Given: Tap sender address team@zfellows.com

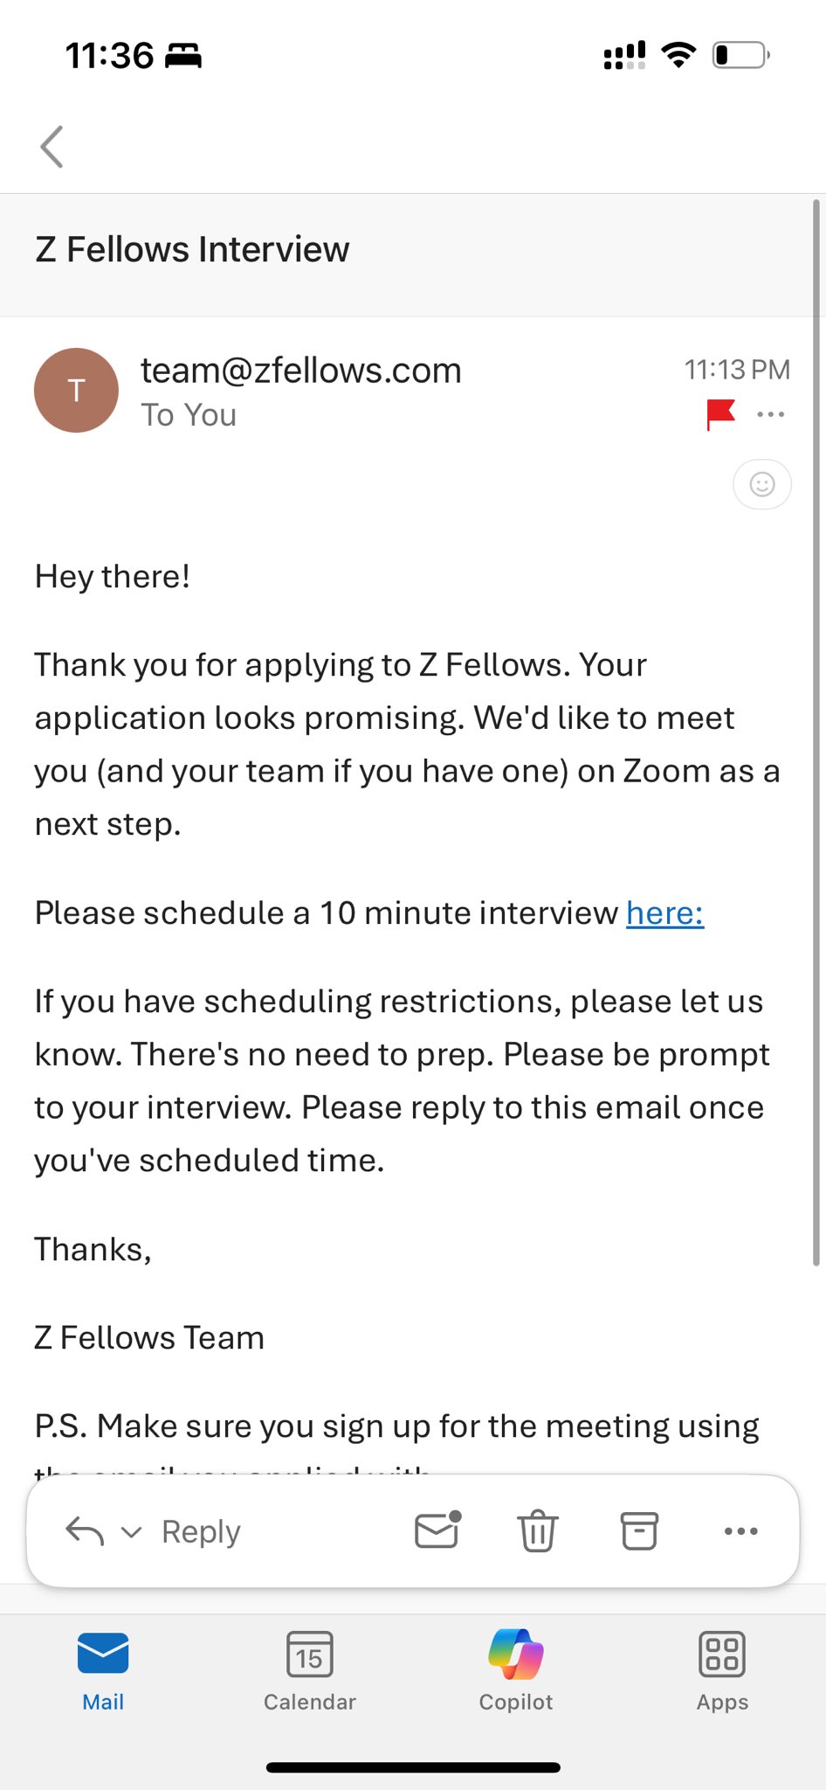Looking at the screenshot, I should click(x=301, y=371).
